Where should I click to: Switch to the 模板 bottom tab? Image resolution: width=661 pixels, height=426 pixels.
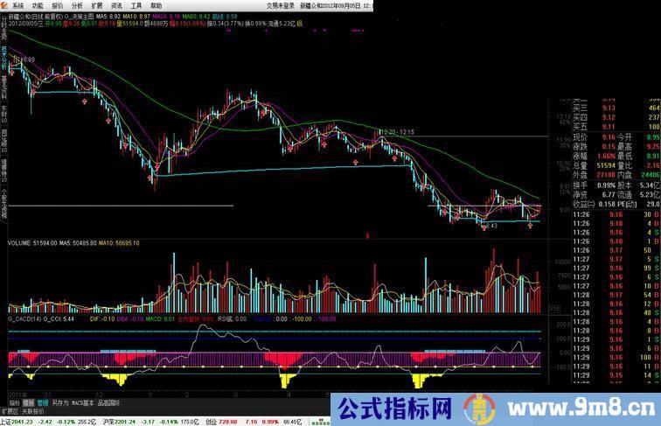pyautogui.click(x=28, y=402)
